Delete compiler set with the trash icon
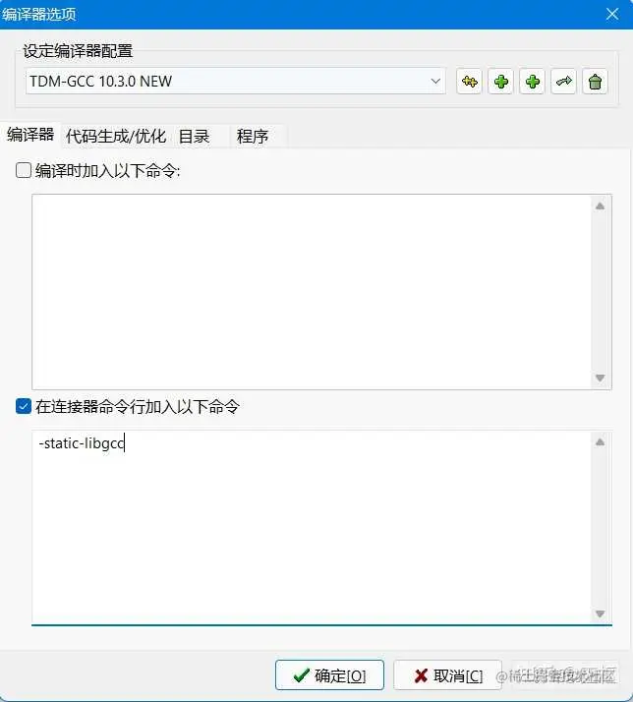Image resolution: width=633 pixels, height=702 pixels. click(595, 82)
